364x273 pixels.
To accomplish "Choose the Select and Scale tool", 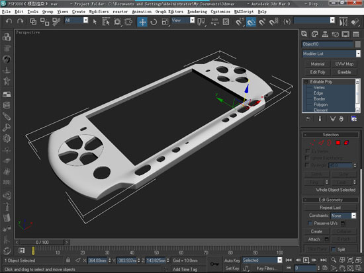I will [x=165, y=22].
